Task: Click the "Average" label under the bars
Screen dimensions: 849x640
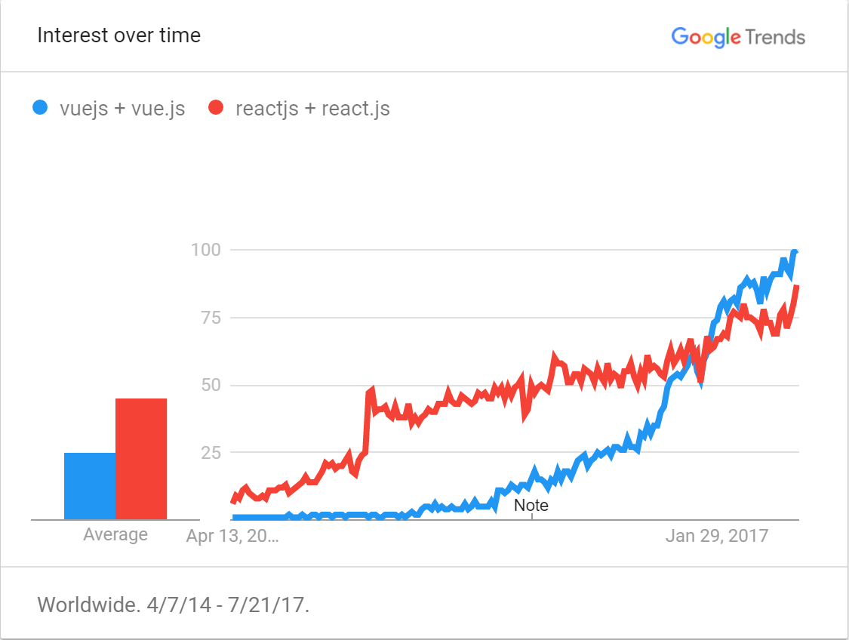Action: 115,535
